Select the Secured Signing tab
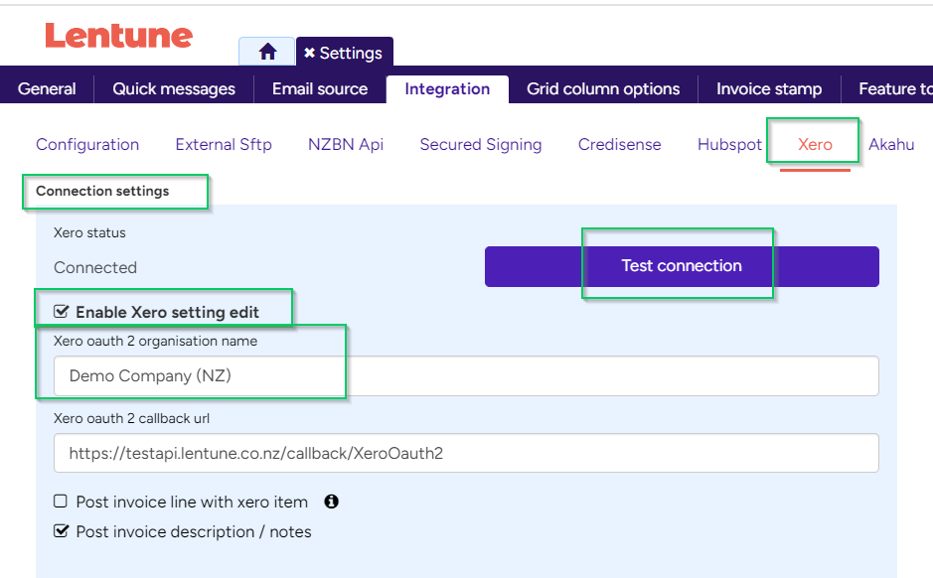The image size is (933, 578). [x=480, y=144]
